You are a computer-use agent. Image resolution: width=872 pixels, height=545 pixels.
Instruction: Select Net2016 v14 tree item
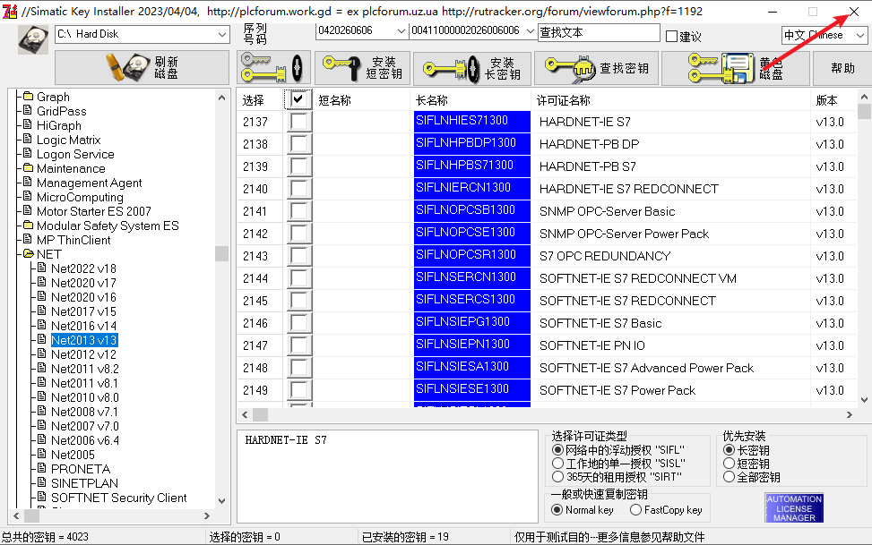(83, 326)
